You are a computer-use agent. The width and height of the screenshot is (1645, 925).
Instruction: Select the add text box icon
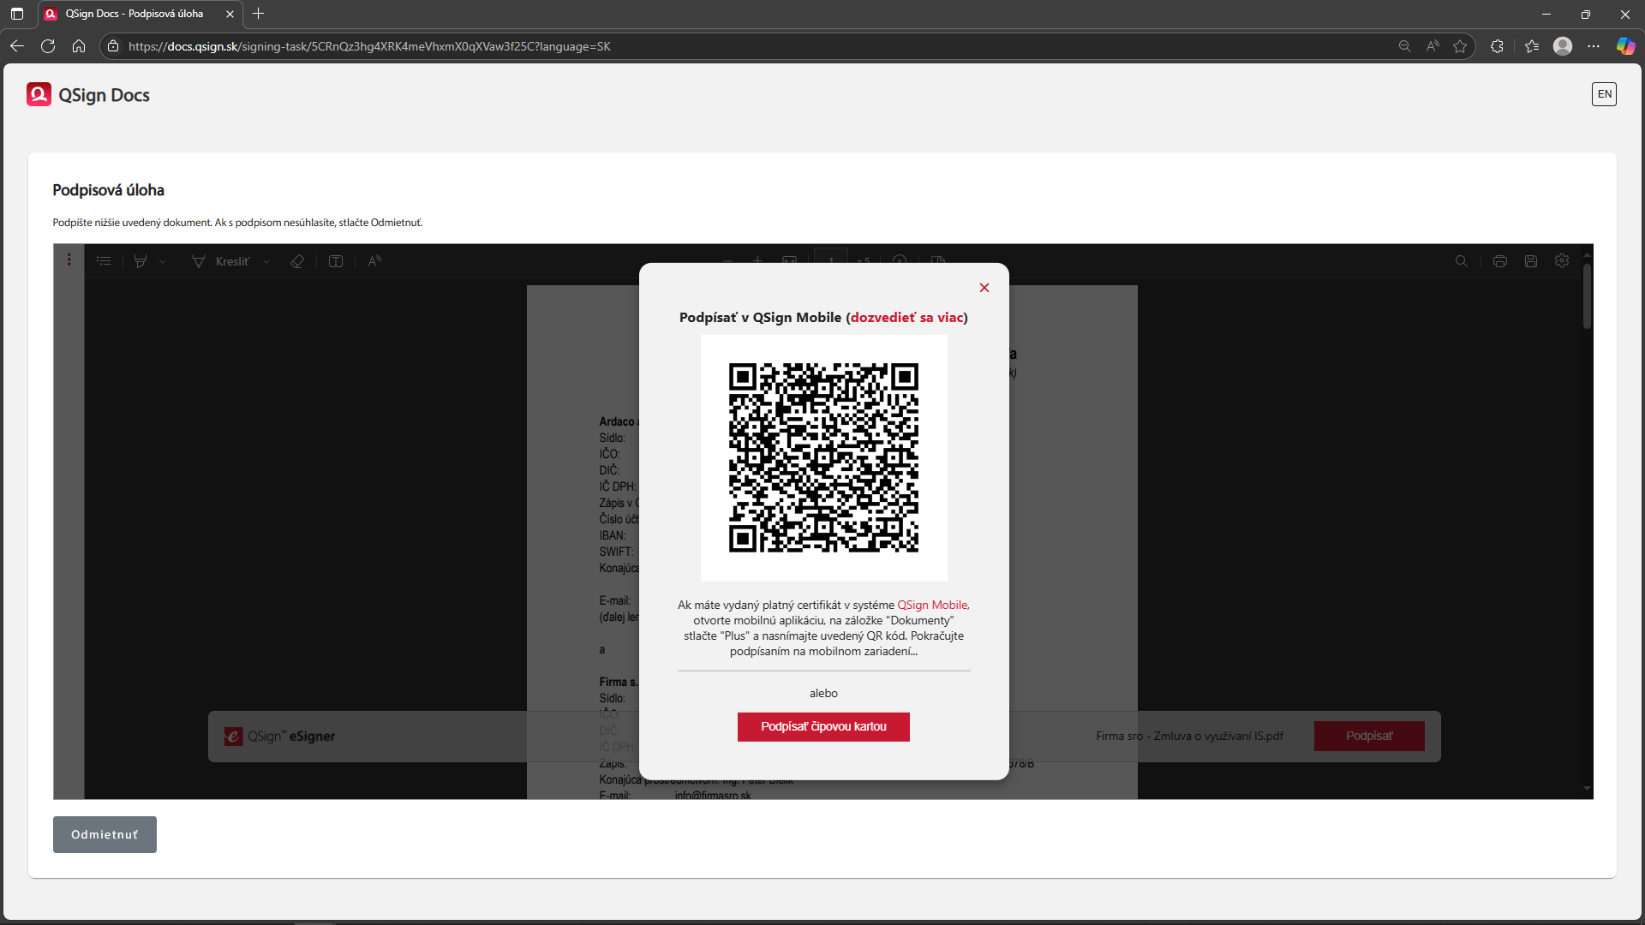tap(336, 261)
